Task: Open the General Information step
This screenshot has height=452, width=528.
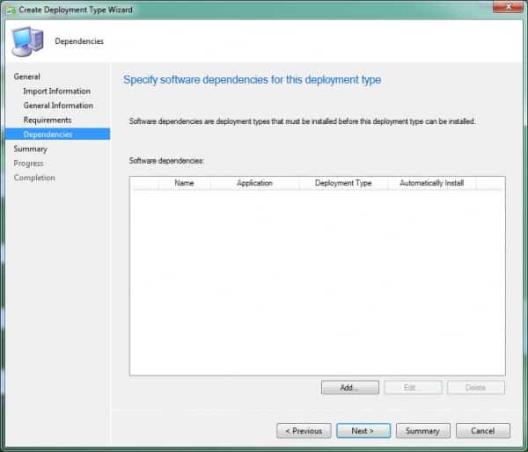Action: point(58,106)
